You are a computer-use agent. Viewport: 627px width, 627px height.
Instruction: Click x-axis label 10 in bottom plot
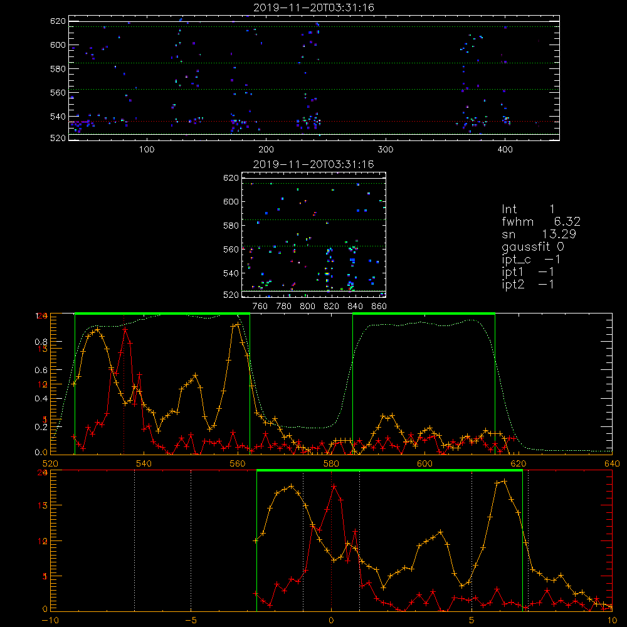[612, 621]
